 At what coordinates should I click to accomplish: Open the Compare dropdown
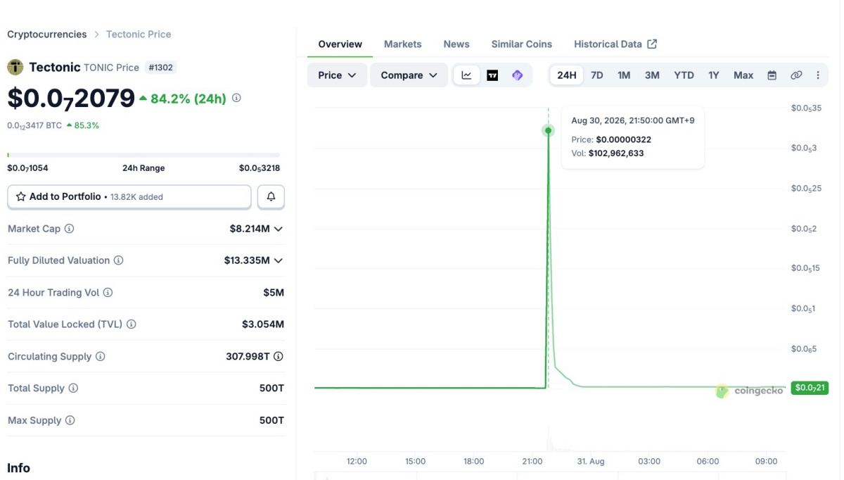(x=409, y=75)
